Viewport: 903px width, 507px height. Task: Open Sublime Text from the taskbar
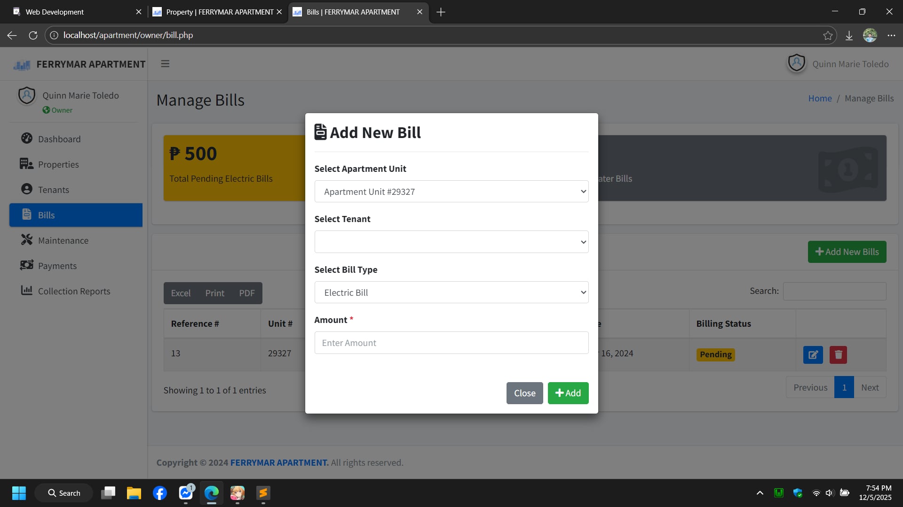pyautogui.click(x=263, y=493)
